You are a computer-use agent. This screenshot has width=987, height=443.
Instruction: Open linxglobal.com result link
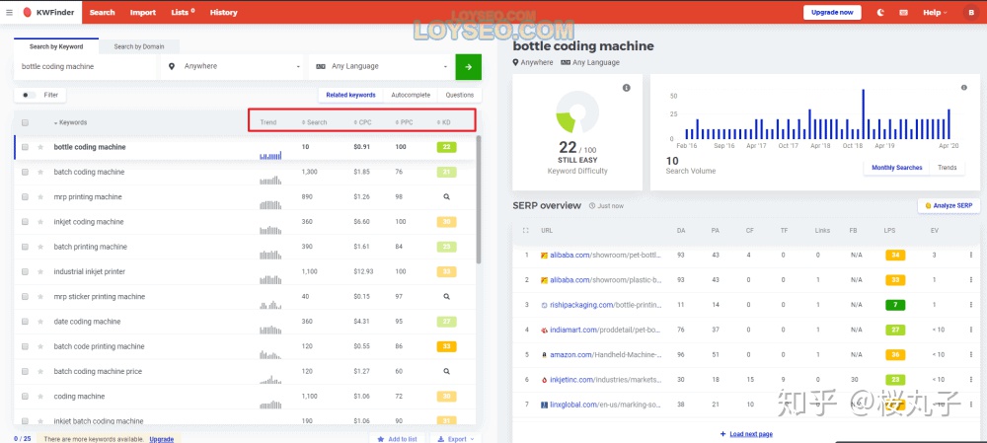click(605, 405)
